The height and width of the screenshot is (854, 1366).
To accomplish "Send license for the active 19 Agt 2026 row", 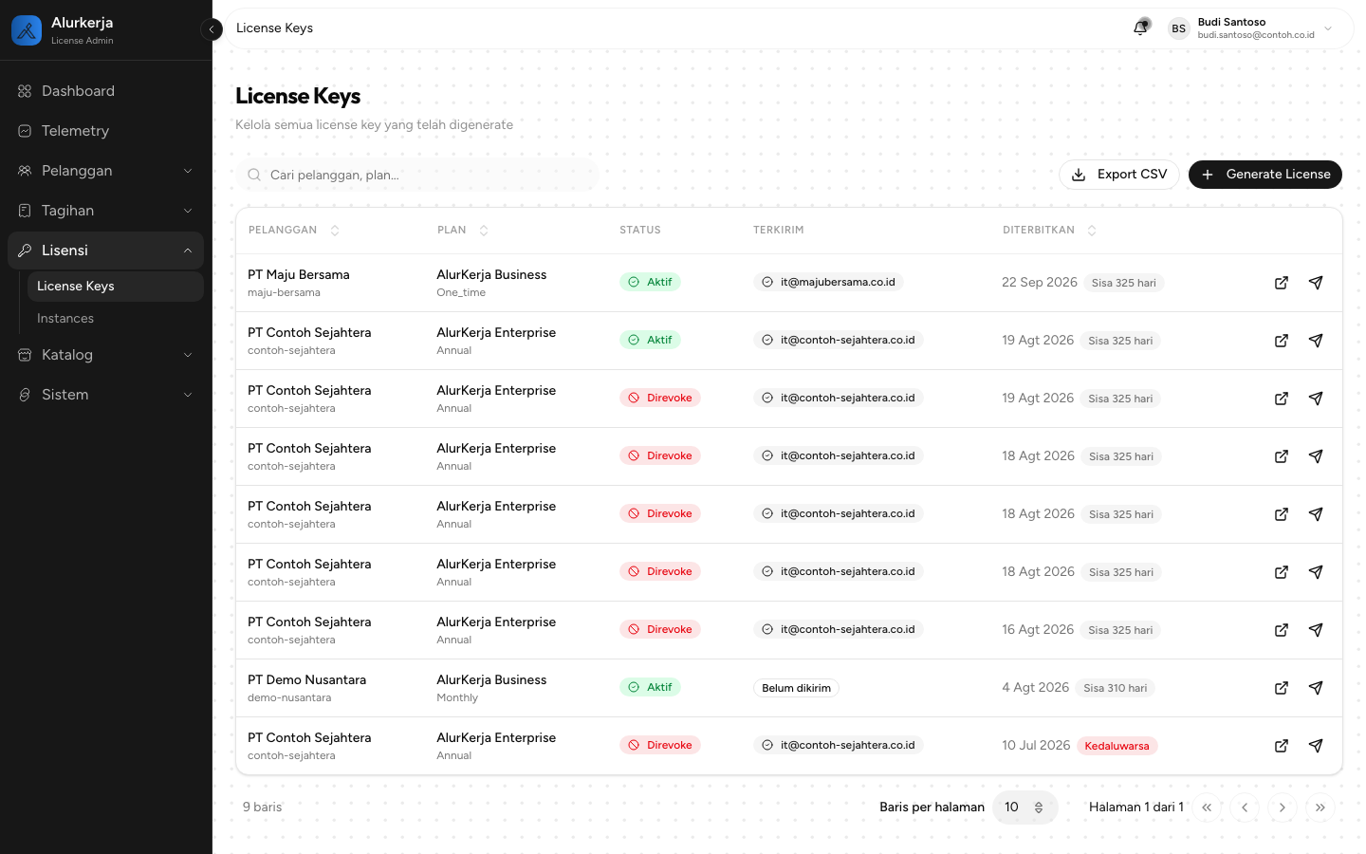I will pyautogui.click(x=1316, y=341).
